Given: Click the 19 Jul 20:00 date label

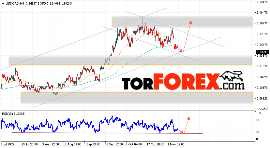Looking at the screenshot, I should [30, 144].
